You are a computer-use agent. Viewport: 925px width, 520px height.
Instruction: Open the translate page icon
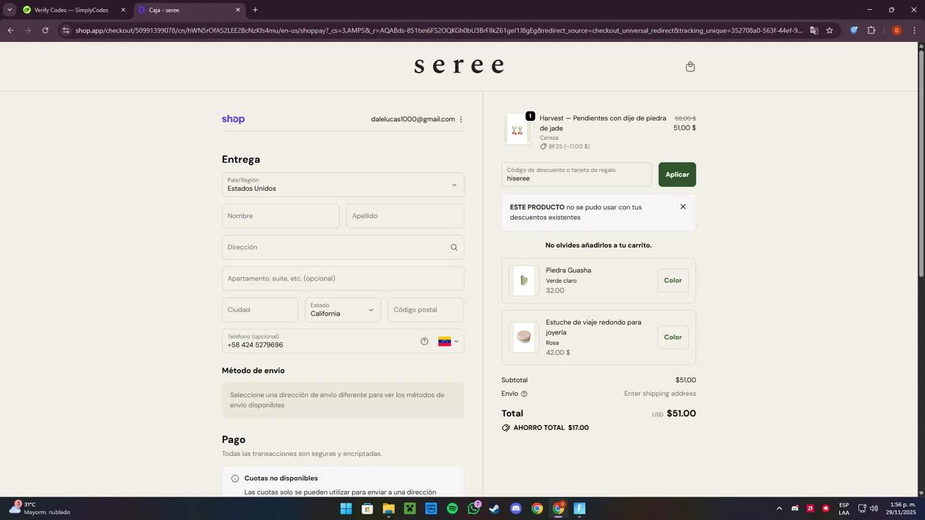tap(814, 30)
